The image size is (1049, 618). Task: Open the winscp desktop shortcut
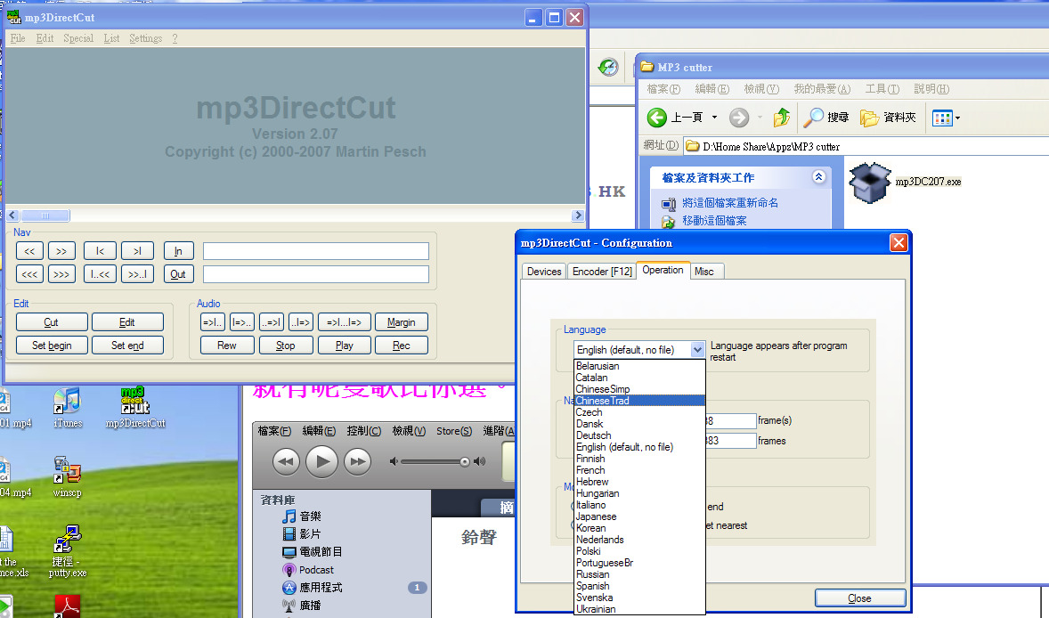click(65, 470)
